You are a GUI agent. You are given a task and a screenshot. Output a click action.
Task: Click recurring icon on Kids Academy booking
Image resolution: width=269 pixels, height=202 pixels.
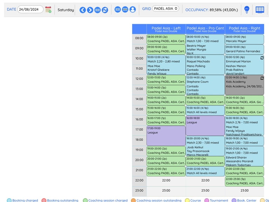pyautogui.click(x=262, y=78)
